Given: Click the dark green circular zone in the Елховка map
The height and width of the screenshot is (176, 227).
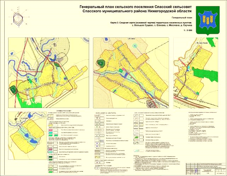Looking at the screenshot, I should pyautogui.click(x=101, y=63).
